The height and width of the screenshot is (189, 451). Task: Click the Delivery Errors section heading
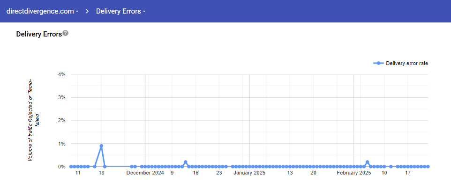[39, 34]
